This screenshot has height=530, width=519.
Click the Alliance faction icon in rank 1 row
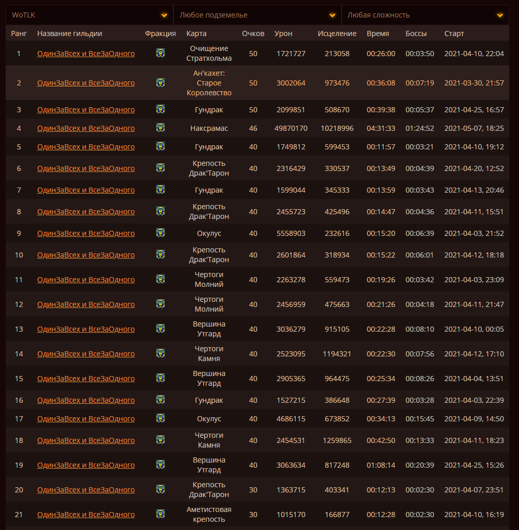pyautogui.click(x=160, y=53)
